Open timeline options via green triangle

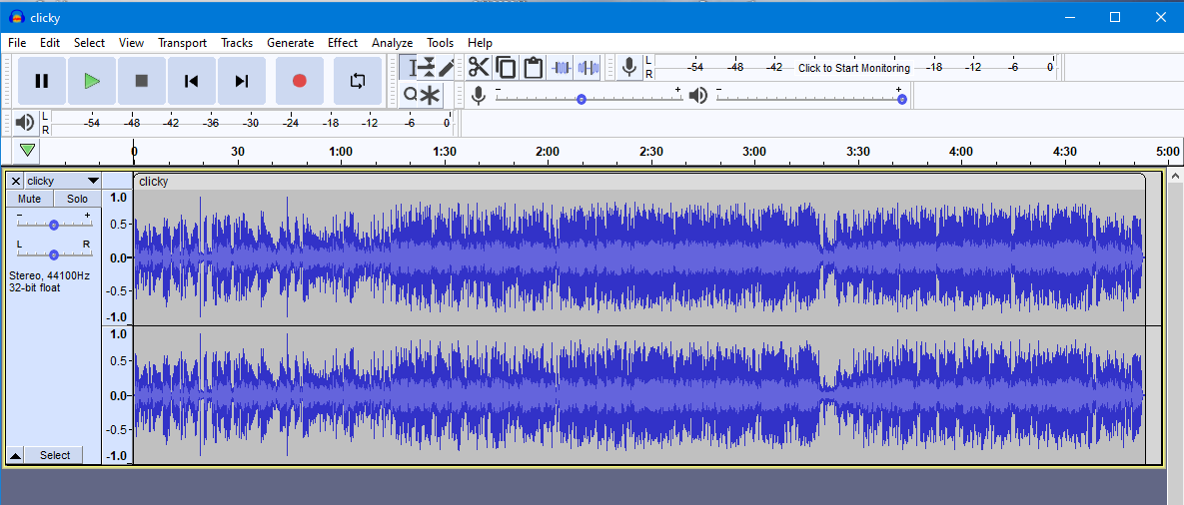pyautogui.click(x=27, y=151)
